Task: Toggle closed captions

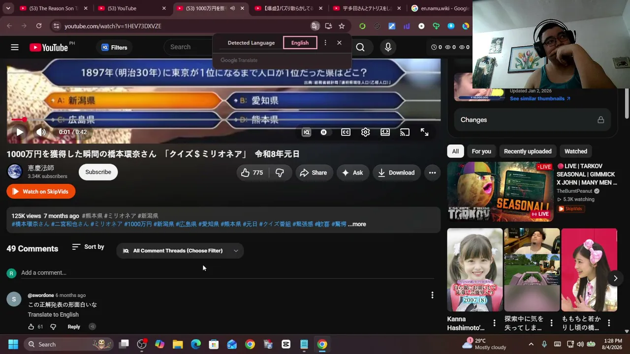Action: point(346,132)
